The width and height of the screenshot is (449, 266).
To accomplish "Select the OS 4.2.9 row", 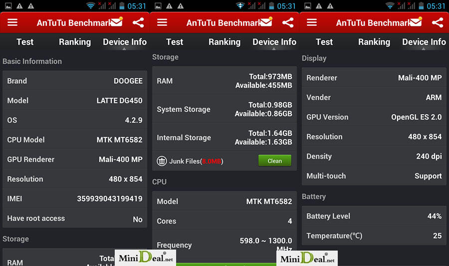I will [75, 120].
